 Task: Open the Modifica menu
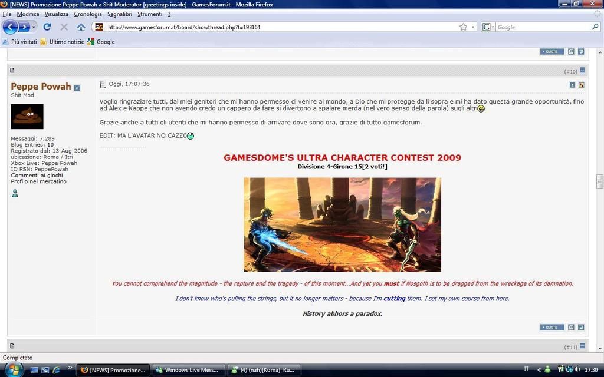(x=28, y=14)
